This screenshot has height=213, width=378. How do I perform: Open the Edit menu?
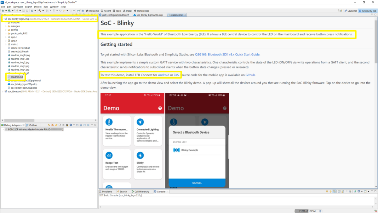pos(9,7)
